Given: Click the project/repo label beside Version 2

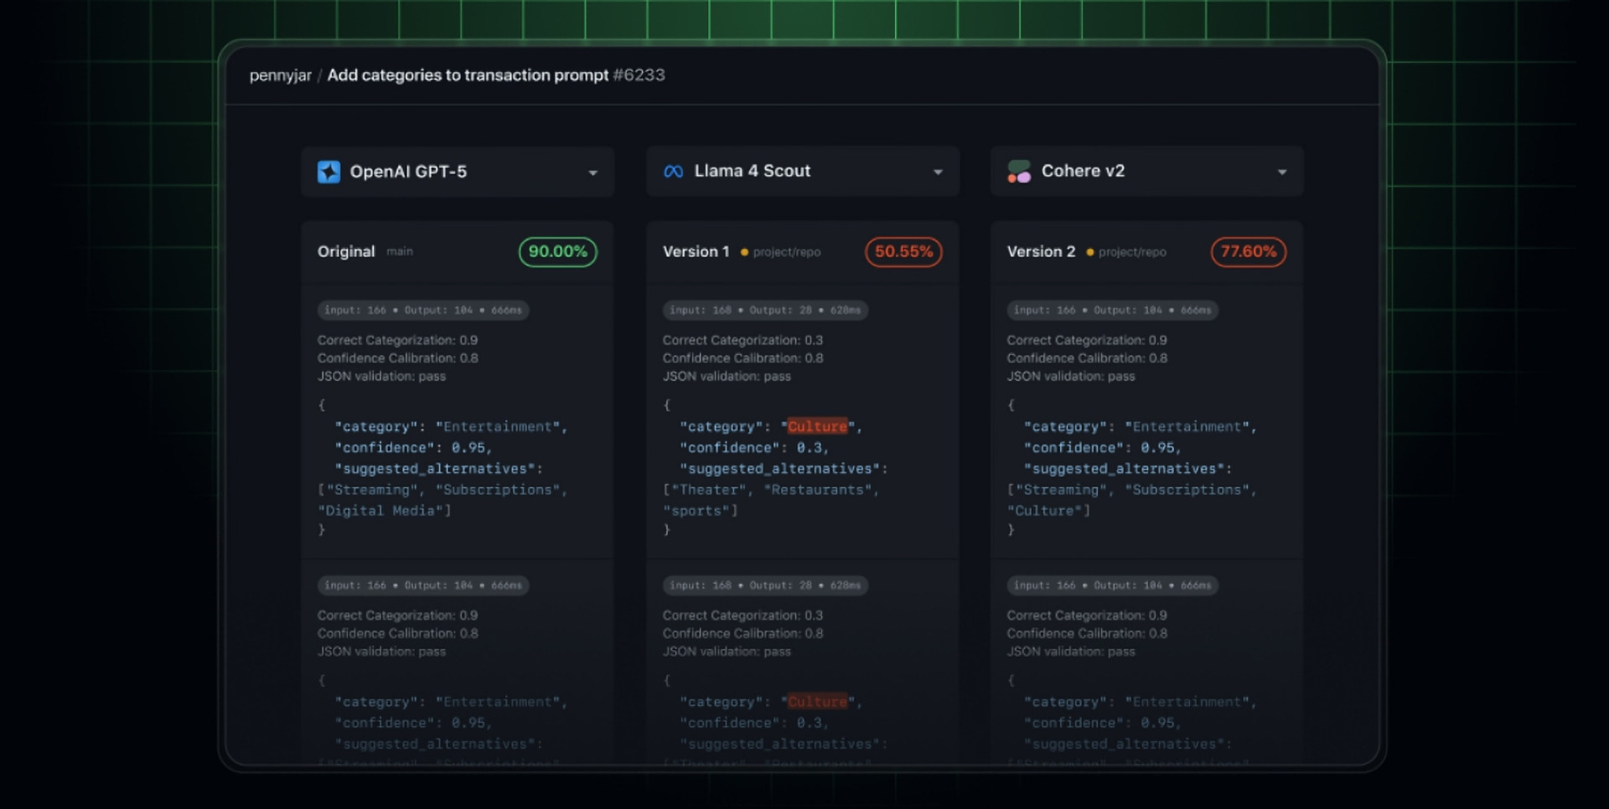Looking at the screenshot, I should 1132,252.
